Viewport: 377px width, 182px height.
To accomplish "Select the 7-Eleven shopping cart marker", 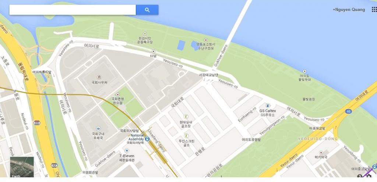I will 127,151.
